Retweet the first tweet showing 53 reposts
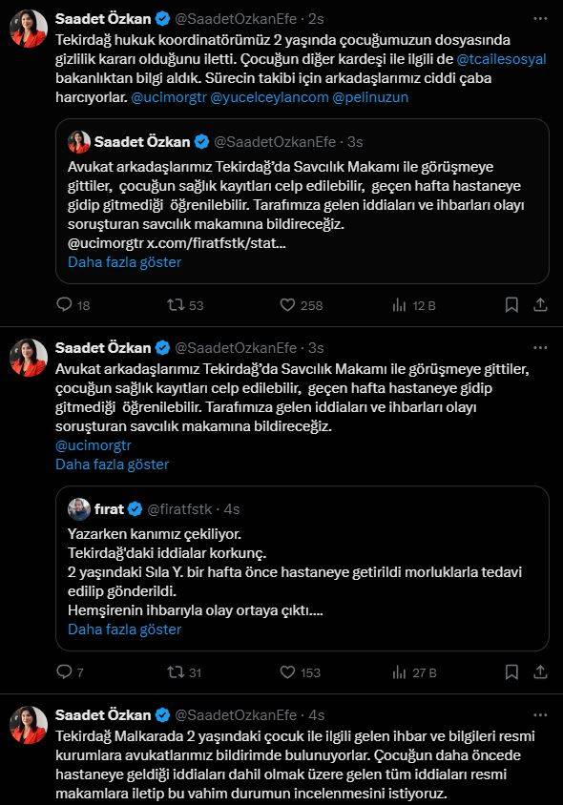563x805 pixels. [x=185, y=305]
